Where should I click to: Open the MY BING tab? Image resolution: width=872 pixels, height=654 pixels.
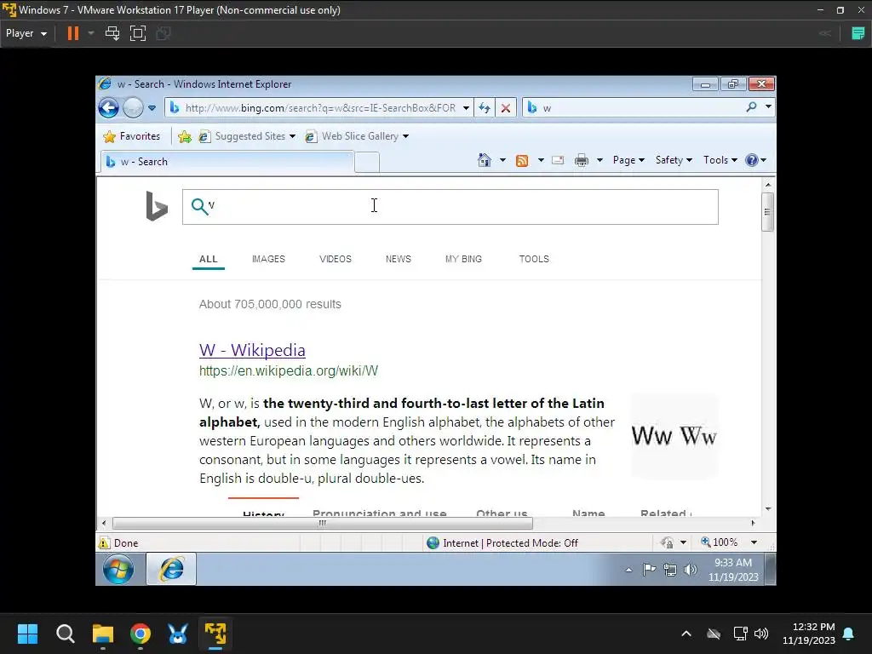463,259
